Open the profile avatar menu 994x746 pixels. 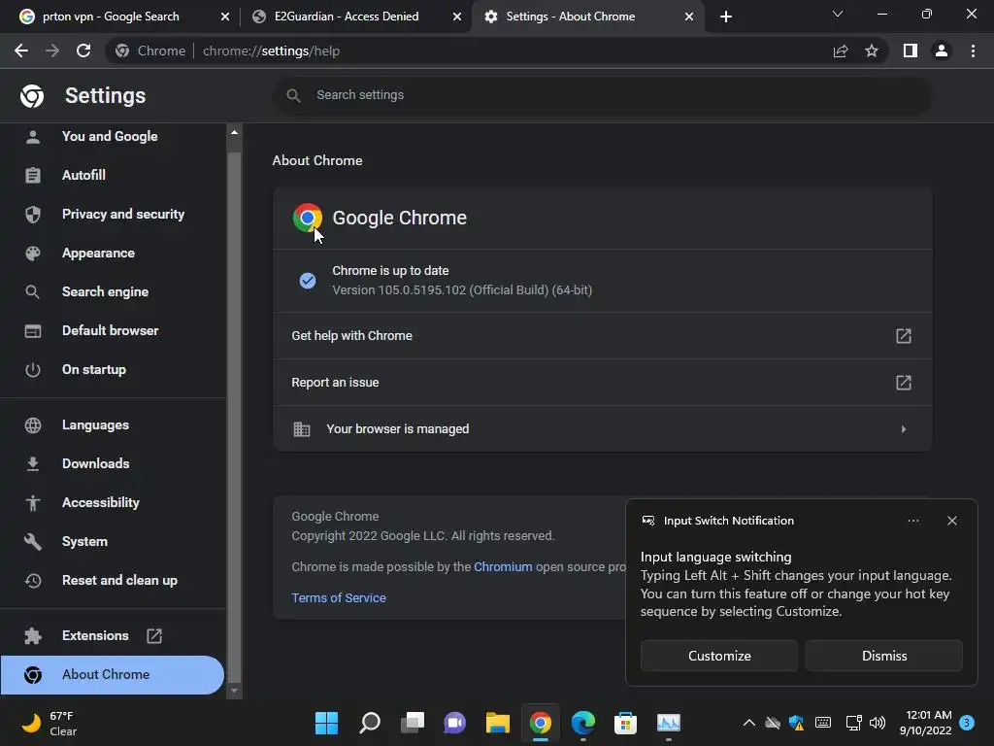pyautogui.click(x=942, y=51)
